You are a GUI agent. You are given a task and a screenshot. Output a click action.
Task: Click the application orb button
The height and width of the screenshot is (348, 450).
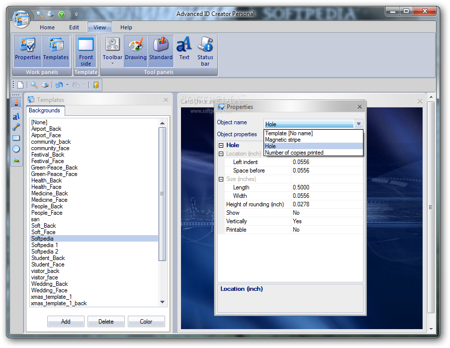point(21,19)
